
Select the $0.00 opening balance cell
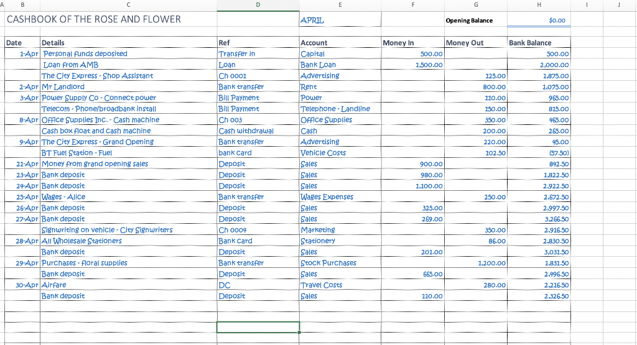(539, 20)
